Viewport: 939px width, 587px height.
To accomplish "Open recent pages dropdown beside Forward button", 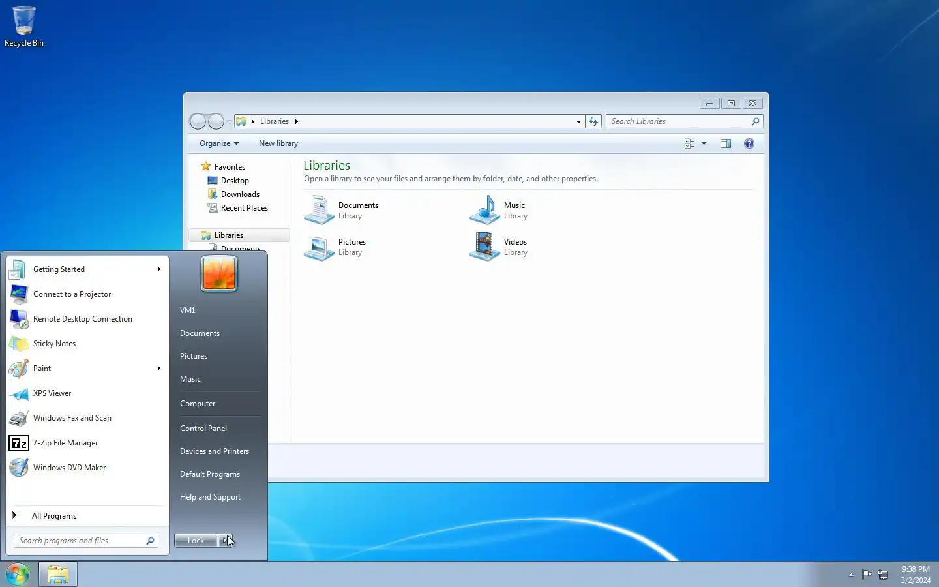I will (229, 122).
